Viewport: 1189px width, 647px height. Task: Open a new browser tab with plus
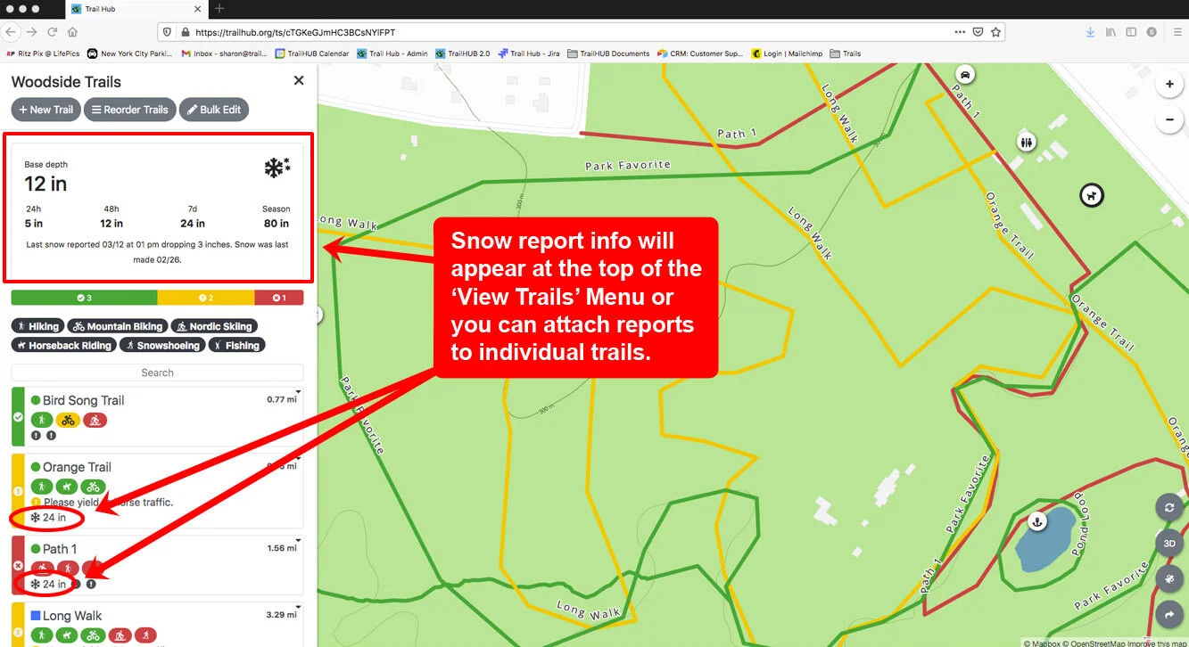[x=219, y=9]
